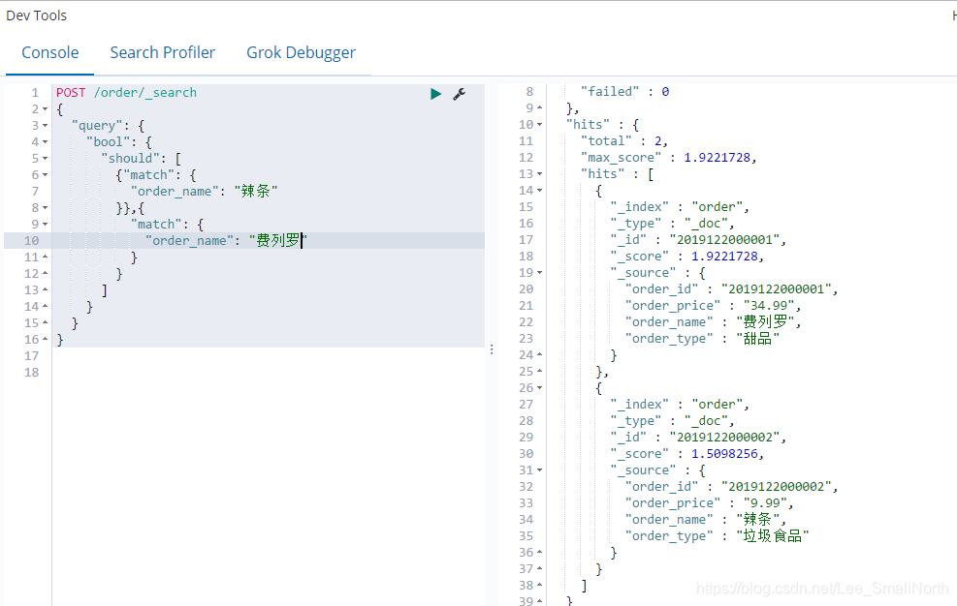
Task: Click the "_type" : "_doc" line of second hit
Action: point(673,421)
